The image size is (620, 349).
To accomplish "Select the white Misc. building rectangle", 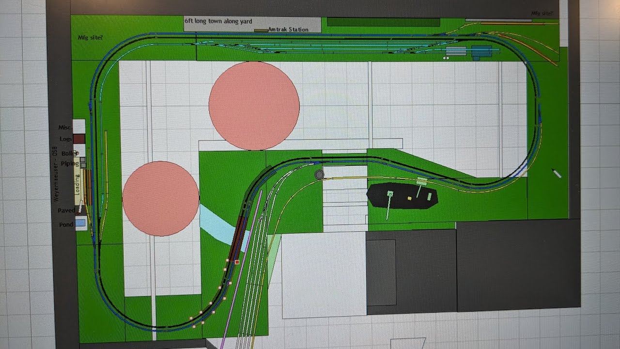I will coord(79,127).
